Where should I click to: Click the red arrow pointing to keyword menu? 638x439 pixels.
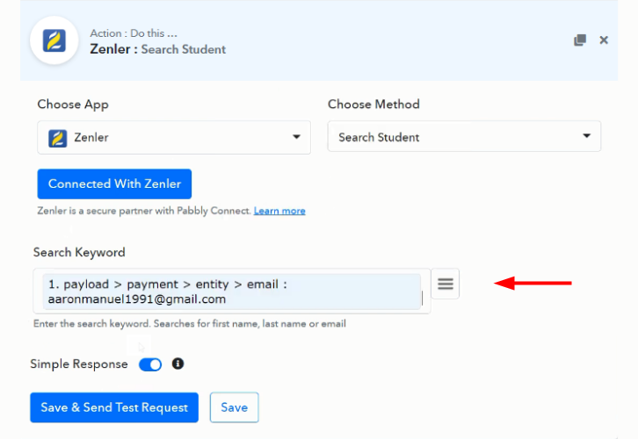pyautogui.click(x=533, y=283)
